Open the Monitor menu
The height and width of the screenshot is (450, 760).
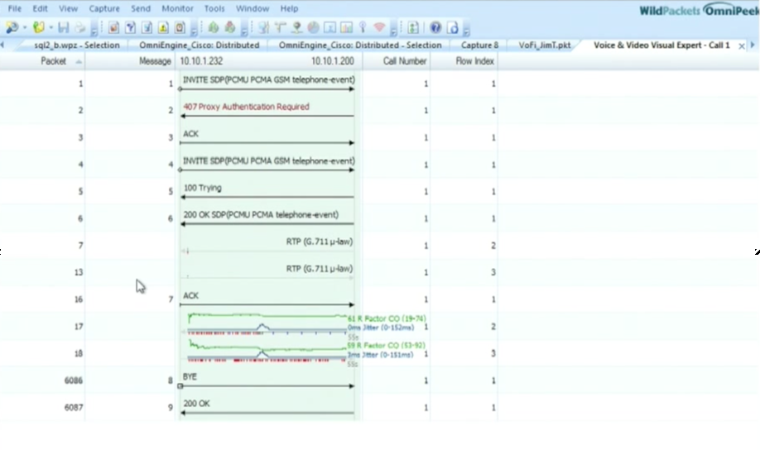point(177,9)
